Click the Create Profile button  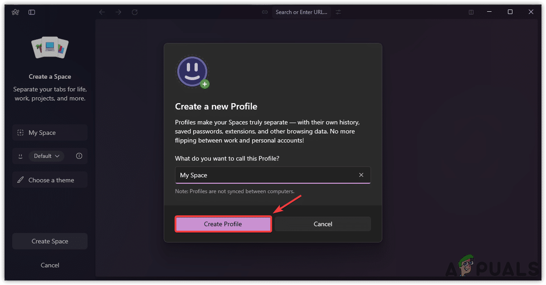223,224
